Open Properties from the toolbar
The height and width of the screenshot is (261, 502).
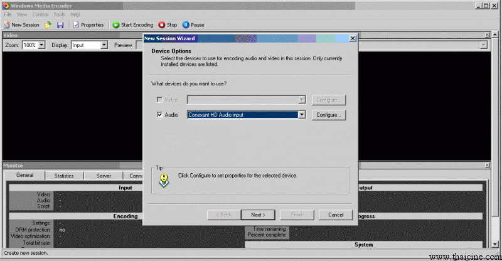click(88, 25)
